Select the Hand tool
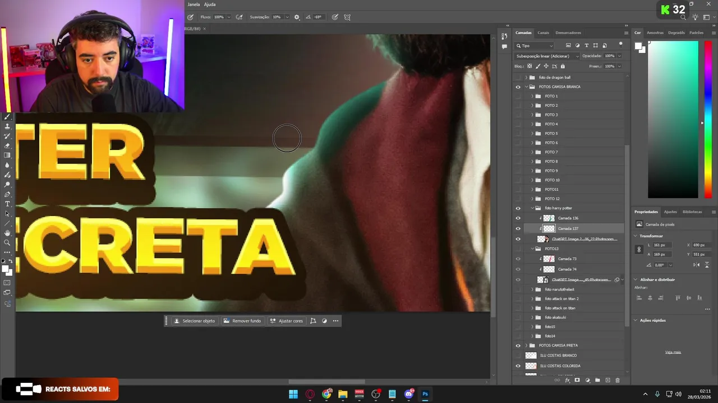This screenshot has width=718, height=403. click(7, 233)
